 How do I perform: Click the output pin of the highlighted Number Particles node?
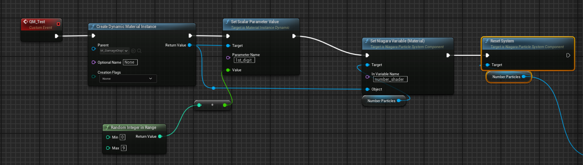(x=524, y=76)
